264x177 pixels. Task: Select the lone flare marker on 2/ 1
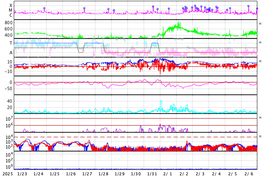pyautogui.click(x=169, y=9)
